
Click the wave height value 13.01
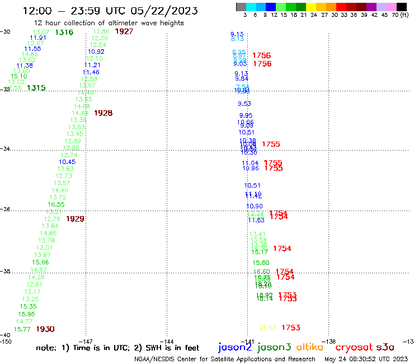[x=44, y=248]
